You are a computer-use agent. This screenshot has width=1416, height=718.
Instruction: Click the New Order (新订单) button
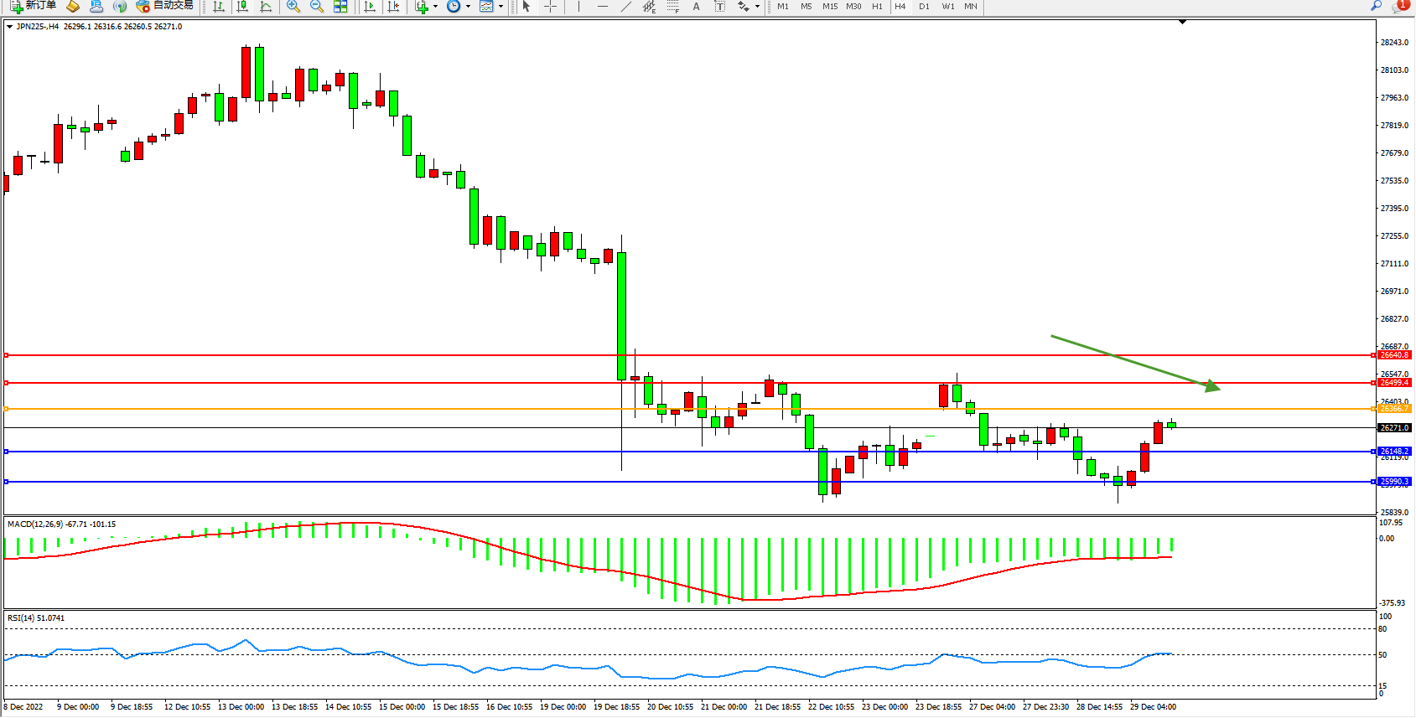34,6
